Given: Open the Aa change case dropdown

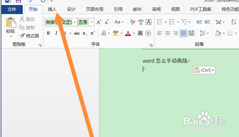Looking at the screenshot, I should click(x=119, y=22).
